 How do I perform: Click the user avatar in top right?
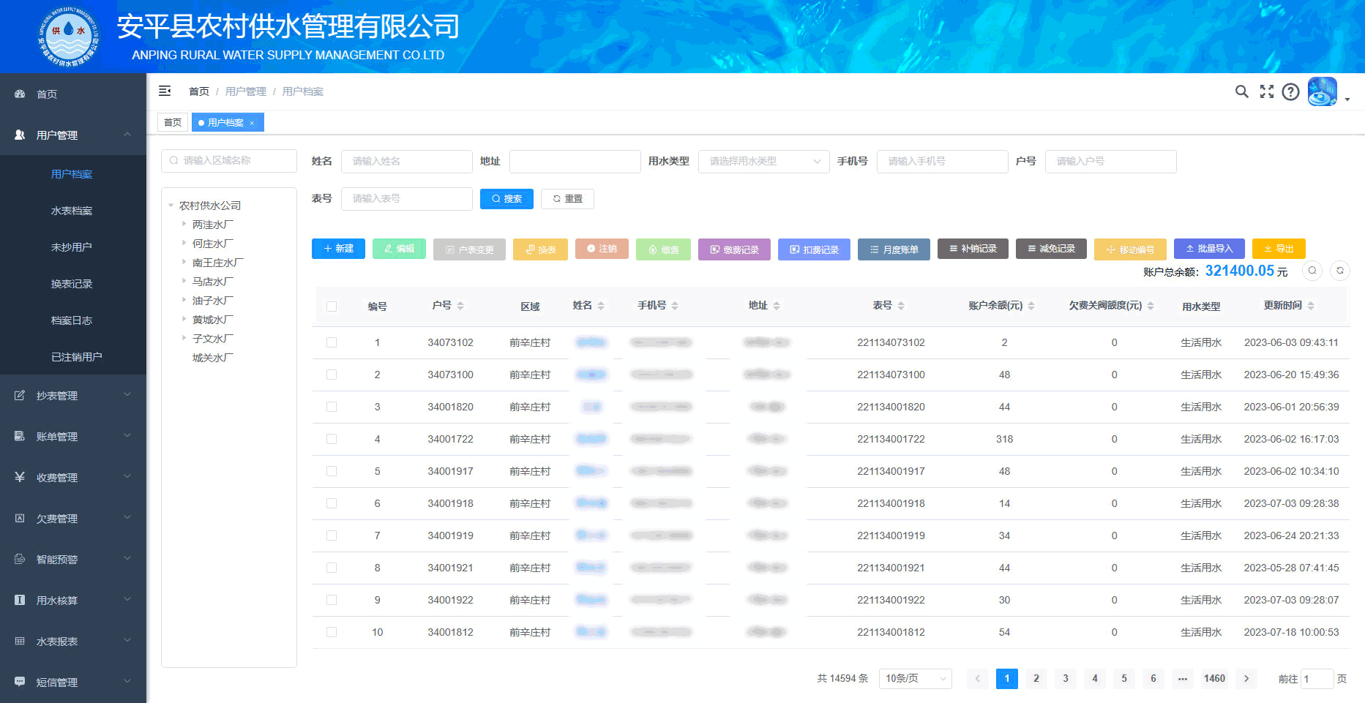tap(1322, 91)
